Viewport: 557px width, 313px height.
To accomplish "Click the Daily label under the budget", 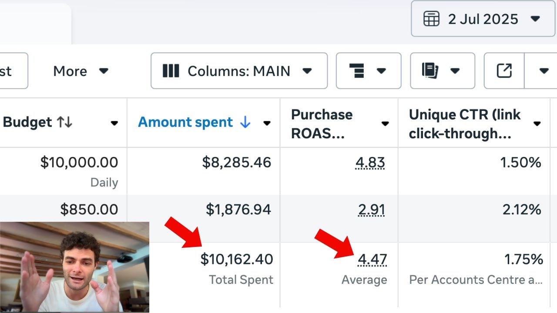I will click(x=104, y=183).
